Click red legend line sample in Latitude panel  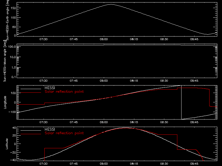click(x=31, y=134)
